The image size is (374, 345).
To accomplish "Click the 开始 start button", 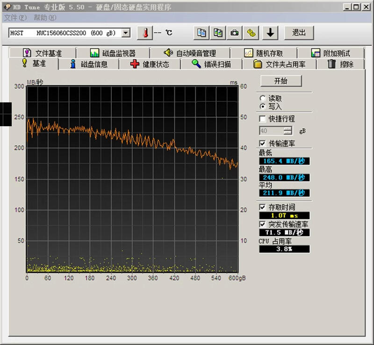I will [281, 81].
